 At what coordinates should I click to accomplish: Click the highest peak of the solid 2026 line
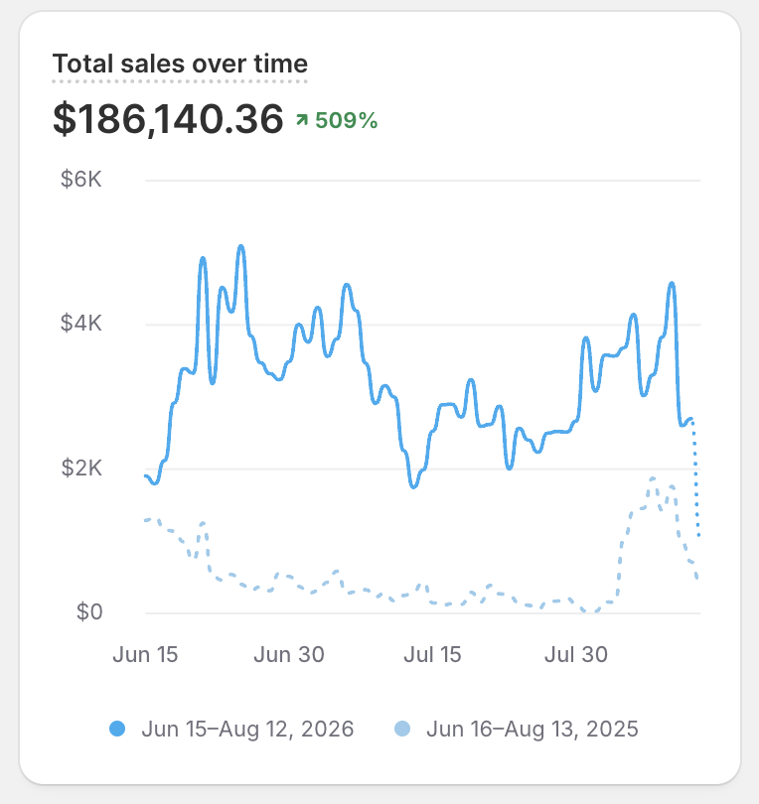click(241, 247)
